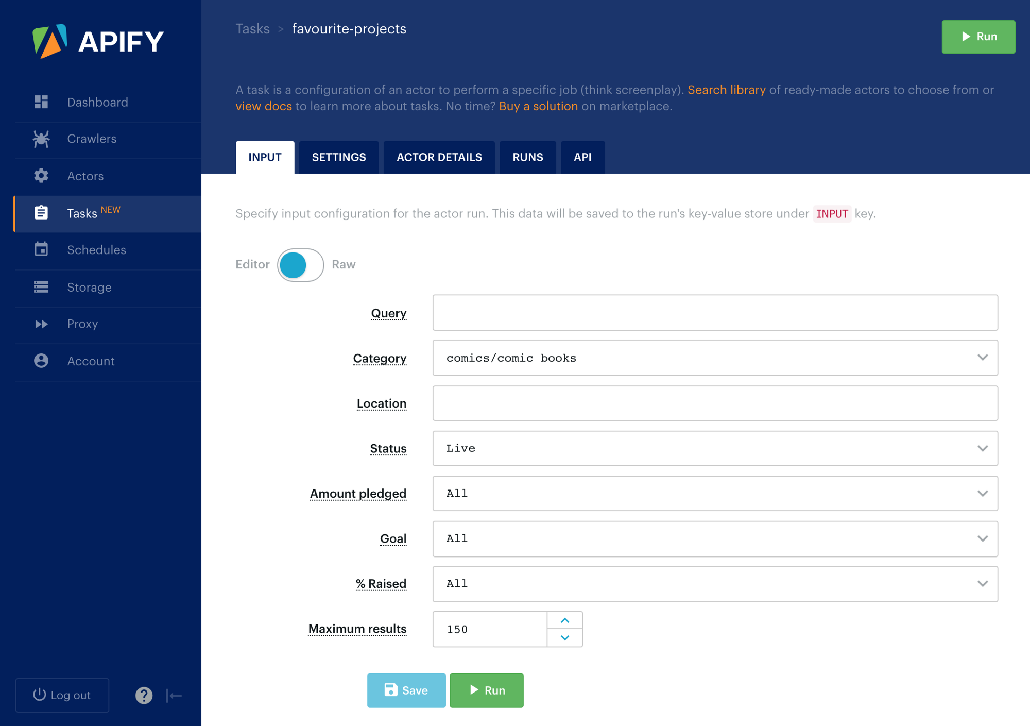Click the Maximum results label
Screen dimensions: 1030x726
pyautogui.click(x=357, y=629)
